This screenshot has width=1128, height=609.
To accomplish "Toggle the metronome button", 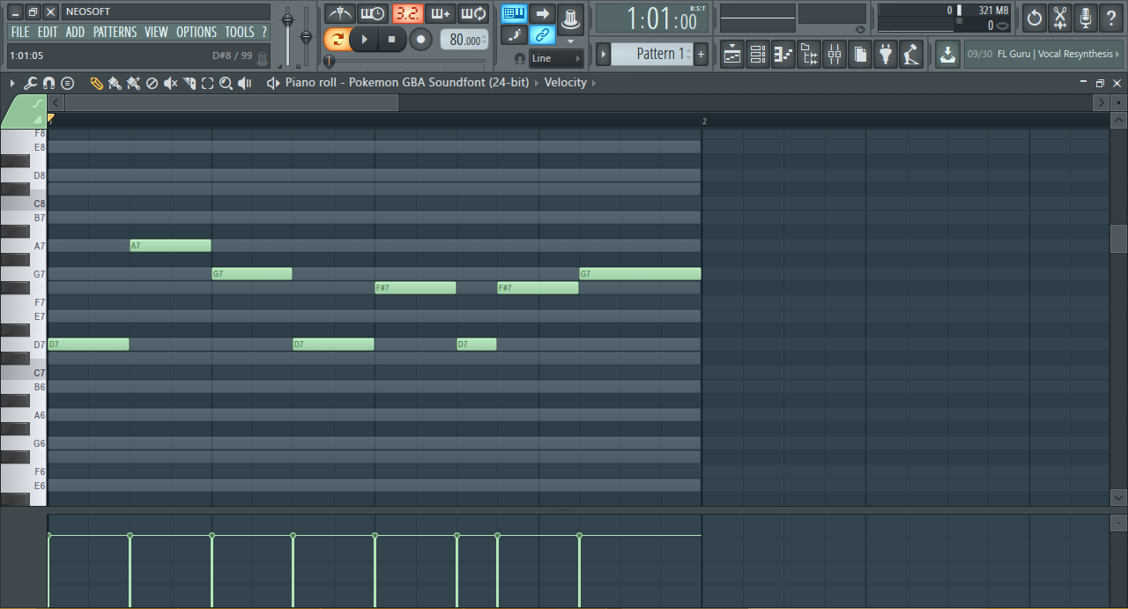I will (x=340, y=14).
